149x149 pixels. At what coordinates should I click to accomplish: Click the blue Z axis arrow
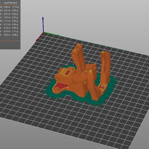pyautogui.click(x=43, y=24)
